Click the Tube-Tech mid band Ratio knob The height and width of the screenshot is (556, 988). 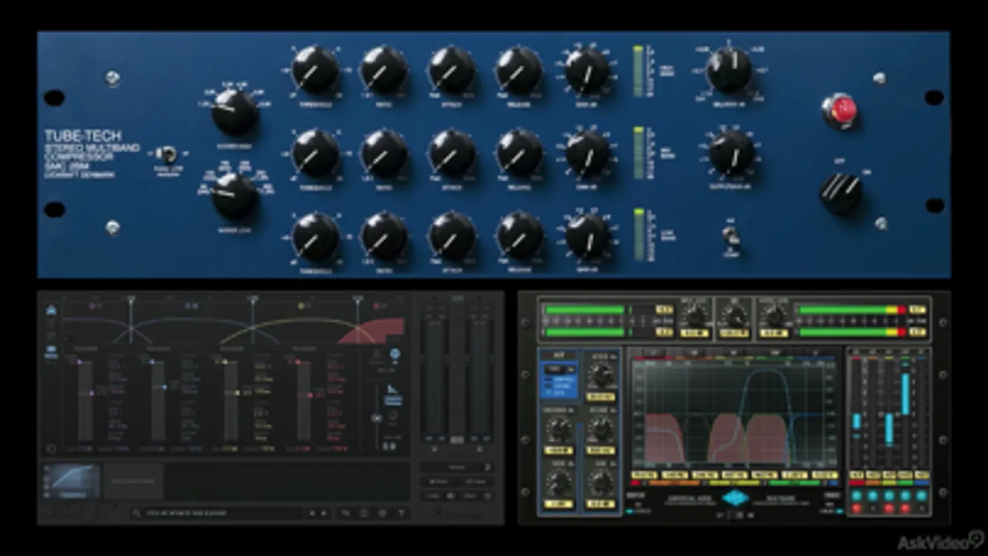384,153
